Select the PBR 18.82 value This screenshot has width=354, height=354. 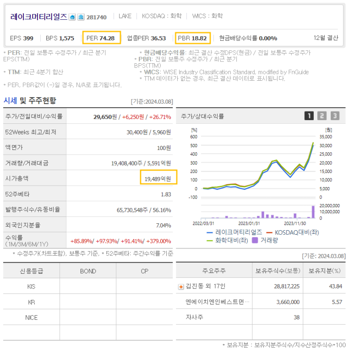[192, 38]
